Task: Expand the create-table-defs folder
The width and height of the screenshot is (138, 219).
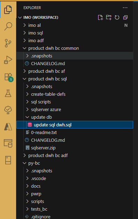Action: tap(27, 94)
